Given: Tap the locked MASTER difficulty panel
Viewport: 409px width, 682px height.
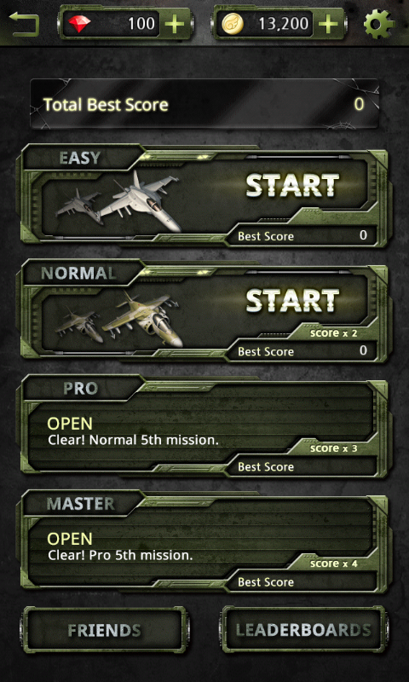Looking at the screenshot, I should [x=204, y=541].
